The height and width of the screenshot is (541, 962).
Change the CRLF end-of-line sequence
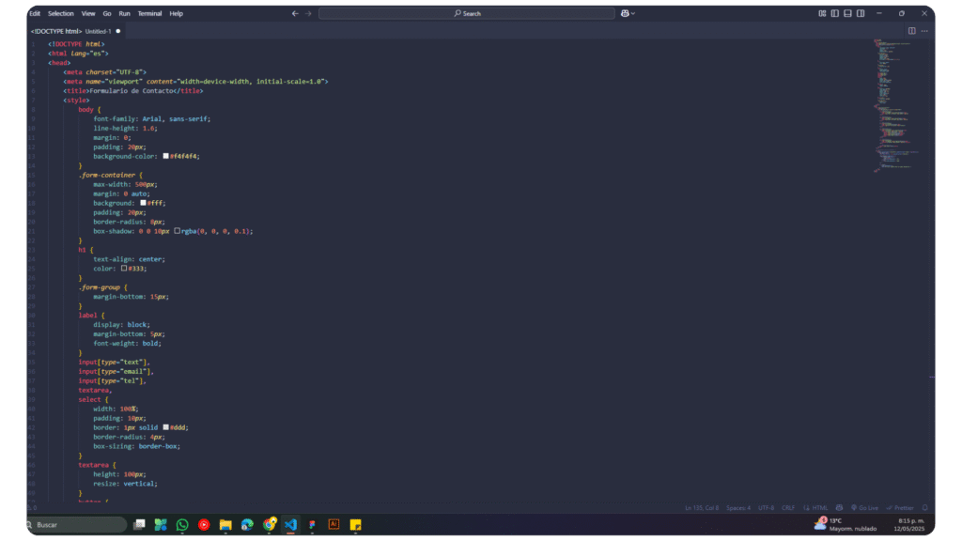tap(788, 508)
